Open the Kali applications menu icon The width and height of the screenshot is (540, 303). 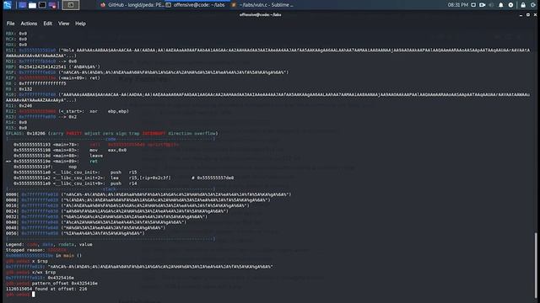[8, 5]
